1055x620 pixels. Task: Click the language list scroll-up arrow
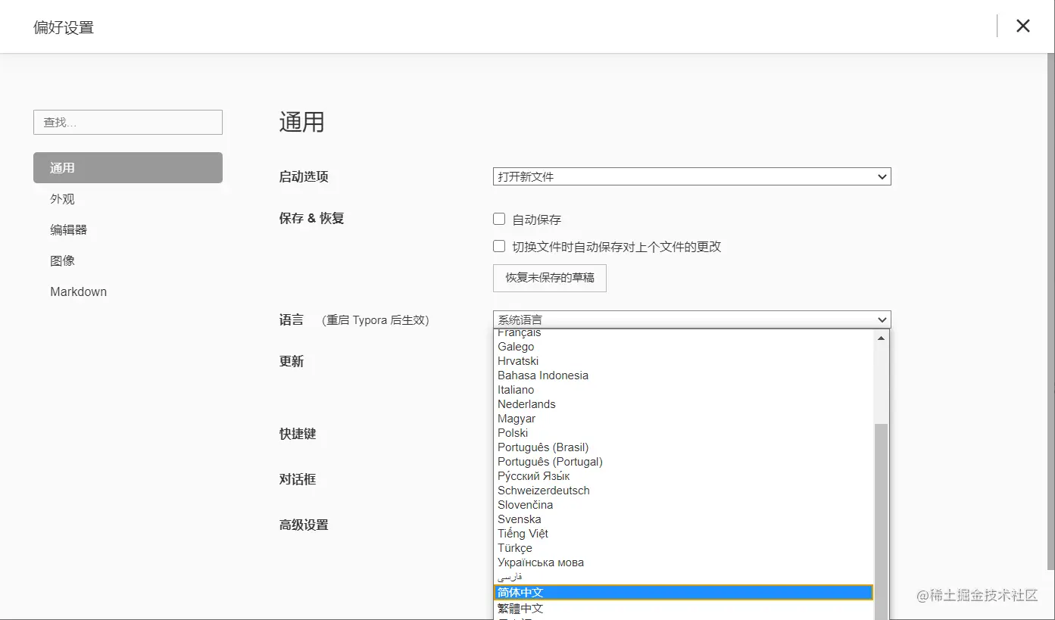click(881, 338)
